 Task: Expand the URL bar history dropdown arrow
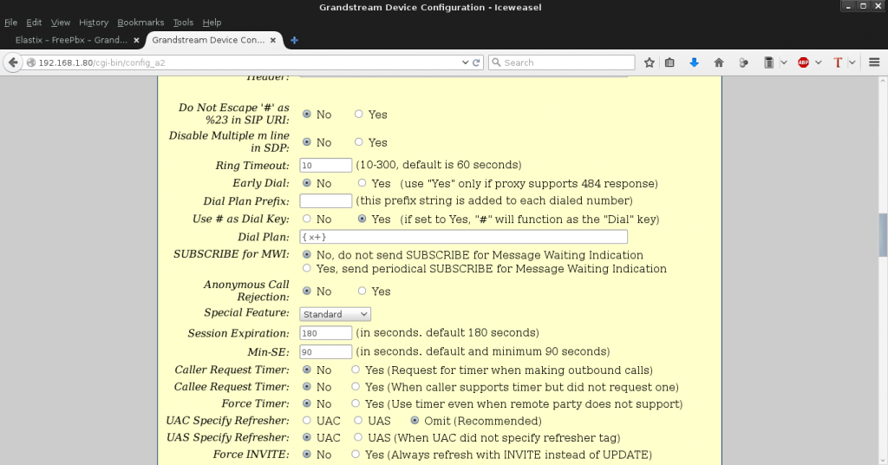point(464,62)
